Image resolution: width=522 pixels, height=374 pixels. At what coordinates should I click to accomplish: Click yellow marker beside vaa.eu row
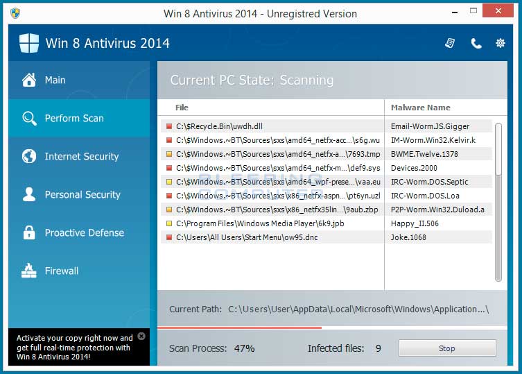pos(169,182)
